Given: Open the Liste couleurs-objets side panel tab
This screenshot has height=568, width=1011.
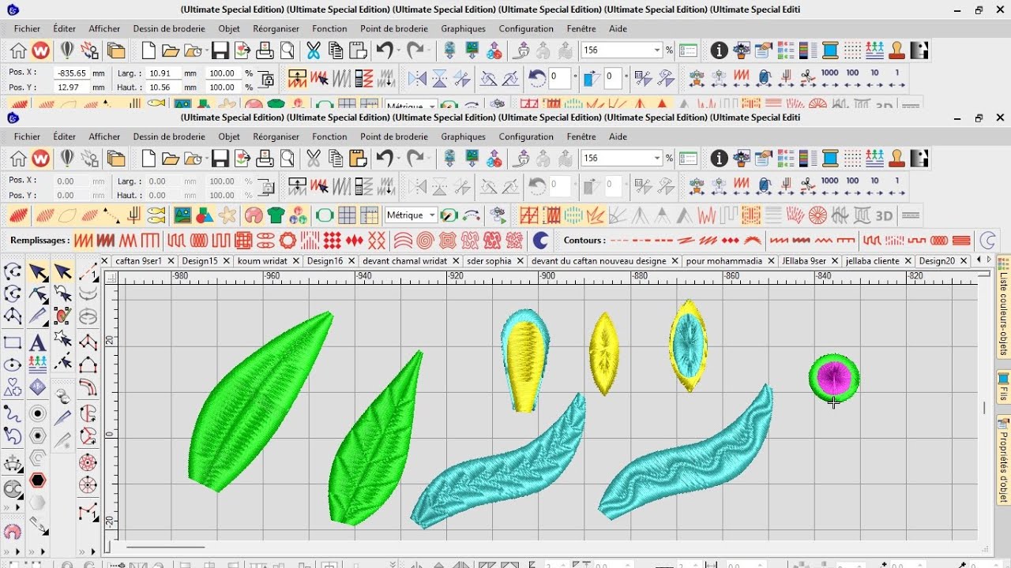Looking at the screenshot, I should 1004,307.
